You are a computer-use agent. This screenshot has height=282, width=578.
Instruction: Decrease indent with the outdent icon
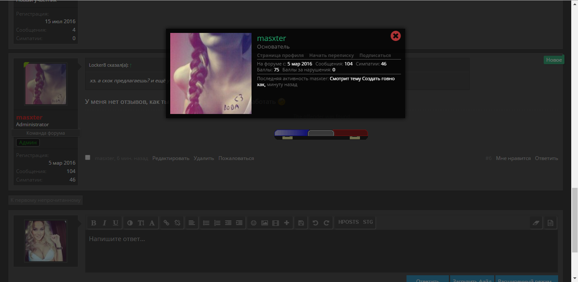coord(228,223)
